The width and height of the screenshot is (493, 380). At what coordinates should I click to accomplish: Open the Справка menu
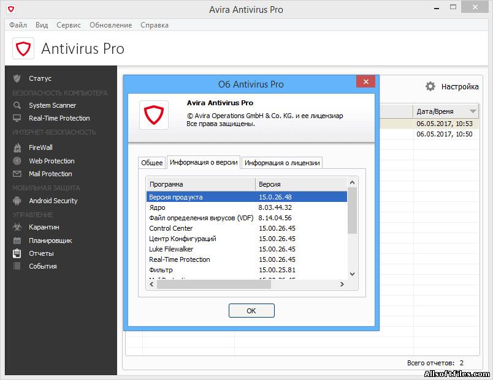coord(155,25)
